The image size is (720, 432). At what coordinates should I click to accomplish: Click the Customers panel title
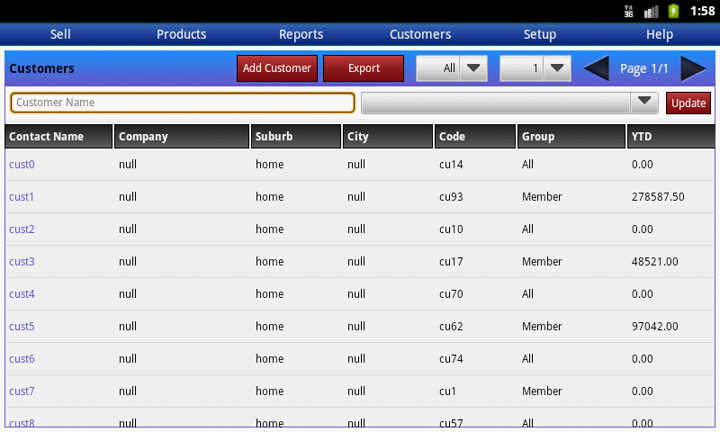(x=41, y=68)
